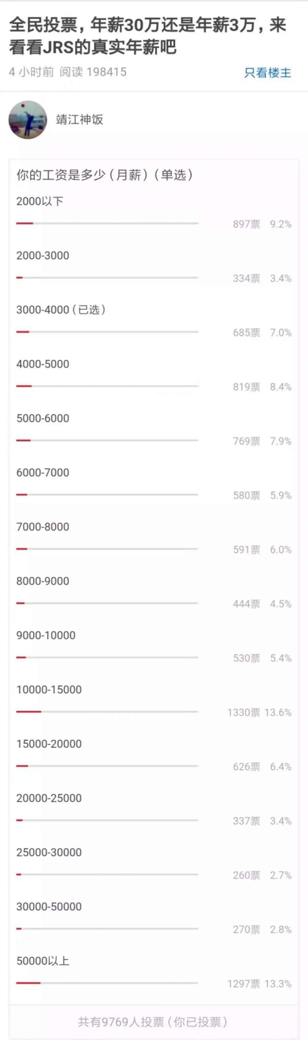The height and width of the screenshot is (1040, 308).
Task: Select the 6000-7000 salary range
Action: pos(43,472)
